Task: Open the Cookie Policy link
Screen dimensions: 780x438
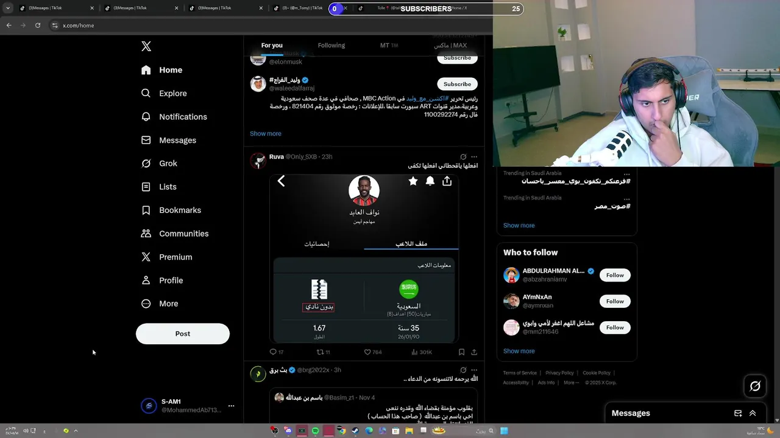Action: pos(596,373)
